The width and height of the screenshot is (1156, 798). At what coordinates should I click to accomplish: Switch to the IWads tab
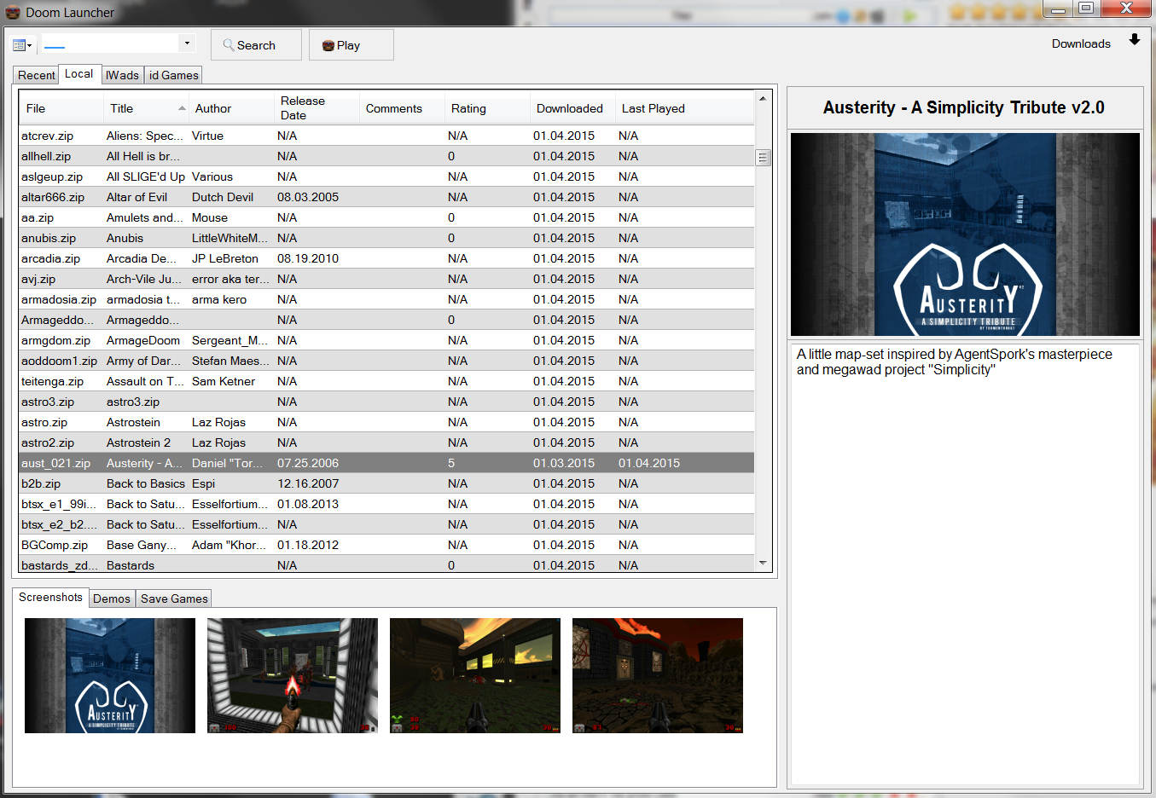[x=122, y=75]
